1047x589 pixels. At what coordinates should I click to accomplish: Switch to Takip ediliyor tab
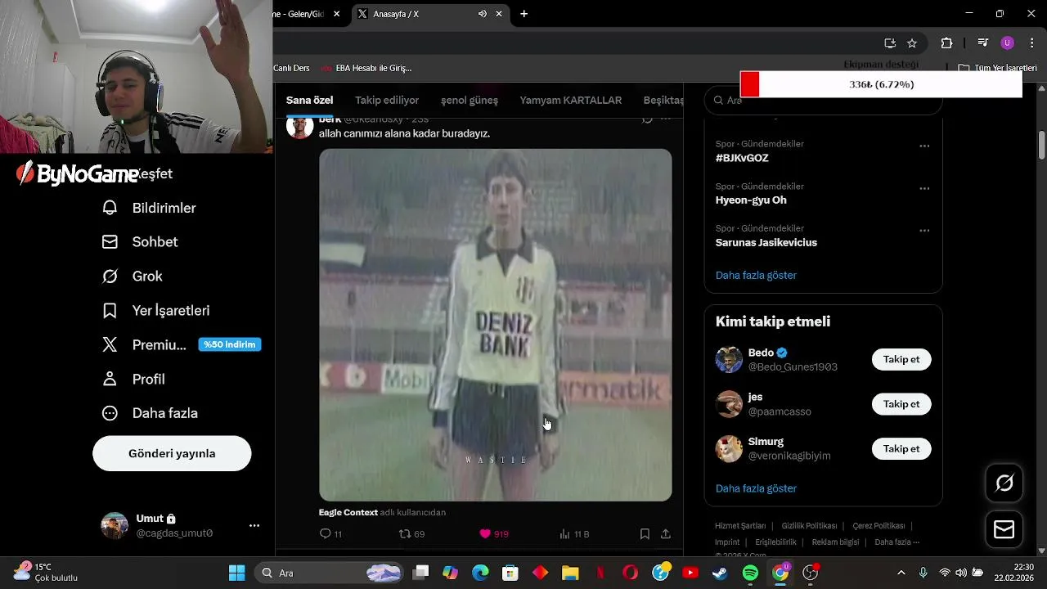tap(387, 101)
